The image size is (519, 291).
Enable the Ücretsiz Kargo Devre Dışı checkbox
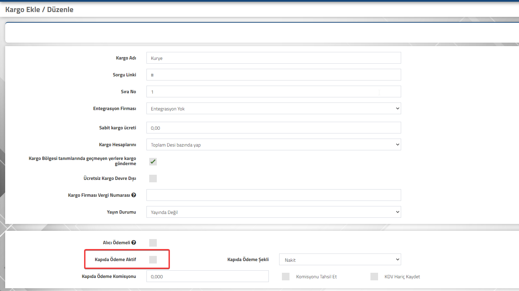(x=153, y=178)
